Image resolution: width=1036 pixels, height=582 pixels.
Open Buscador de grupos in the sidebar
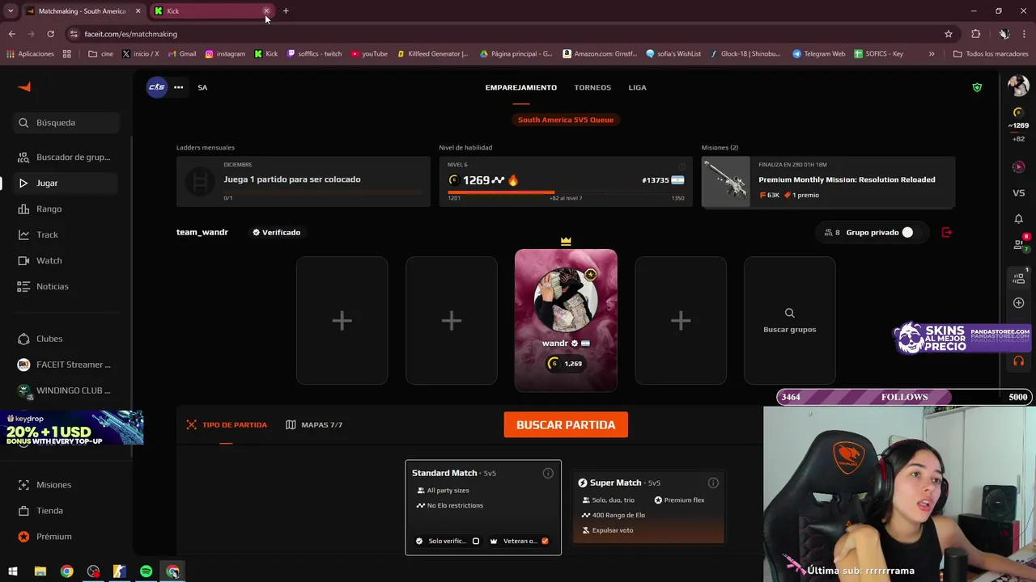pos(66,157)
